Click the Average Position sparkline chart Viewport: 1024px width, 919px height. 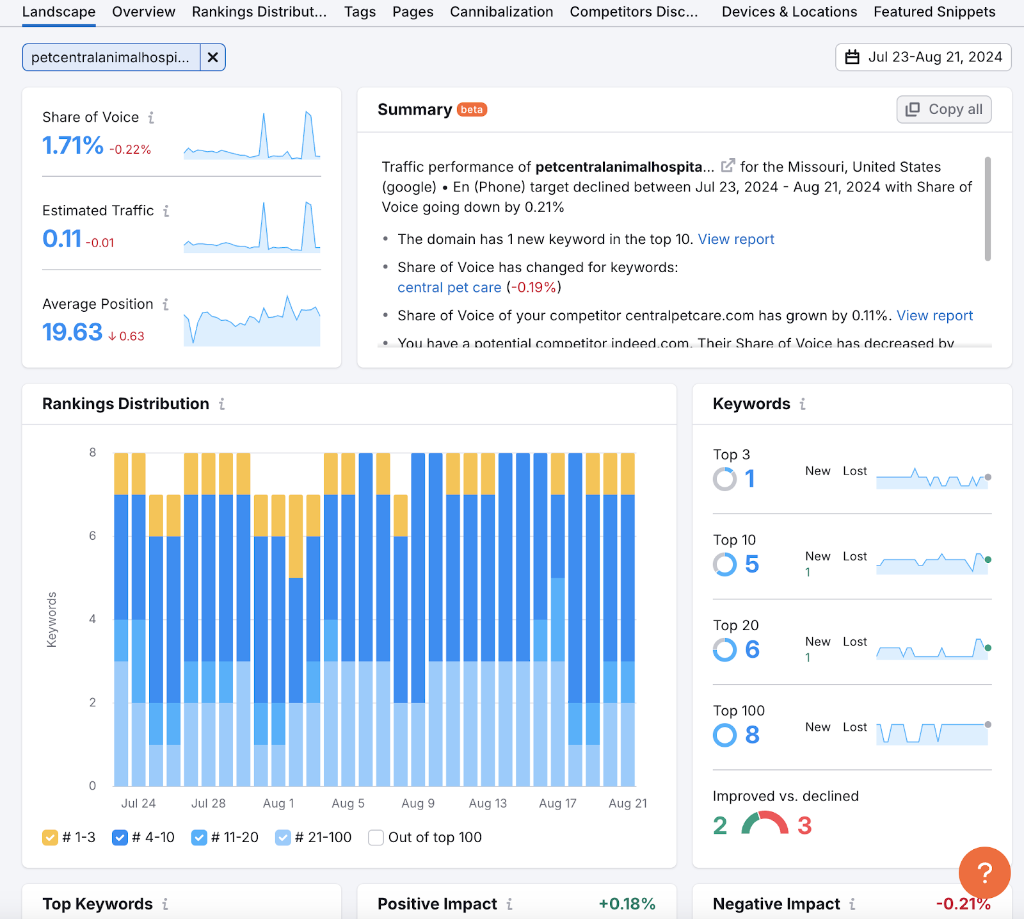click(252, 320)
